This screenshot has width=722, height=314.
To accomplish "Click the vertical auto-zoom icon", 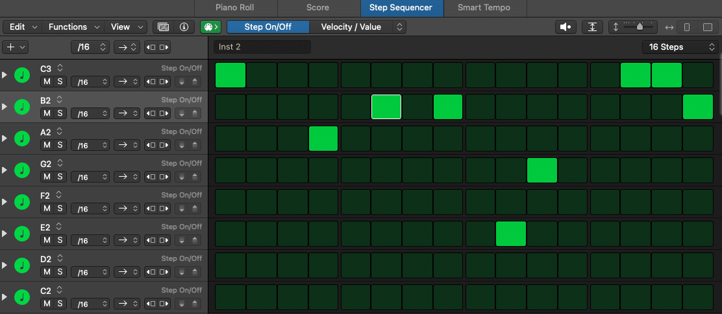I will tap(592, 27).
